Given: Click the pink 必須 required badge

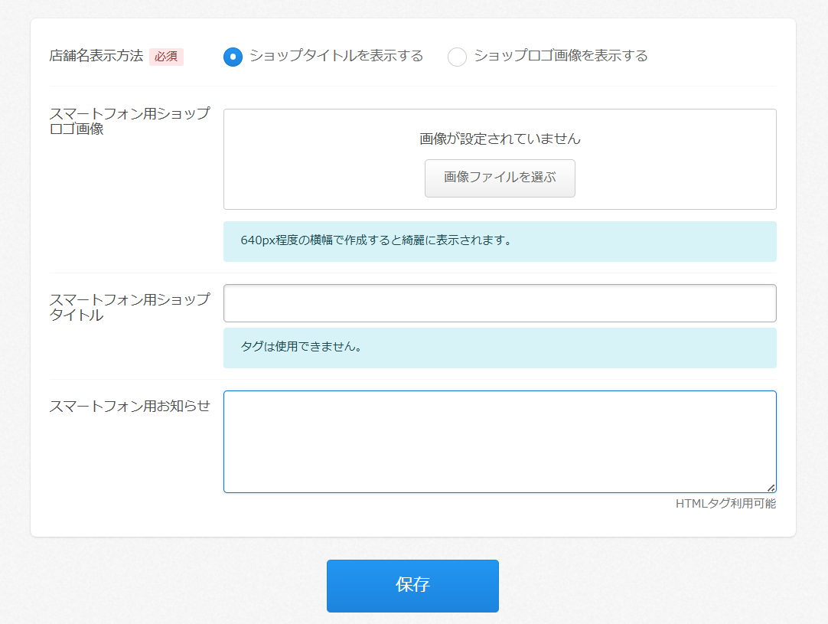Looking at the screenshot, I should point(166,56).
